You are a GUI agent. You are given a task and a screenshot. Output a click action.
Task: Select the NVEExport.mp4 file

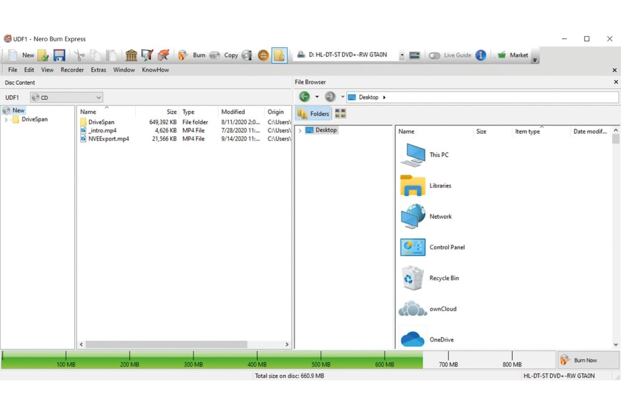[184, 139]
